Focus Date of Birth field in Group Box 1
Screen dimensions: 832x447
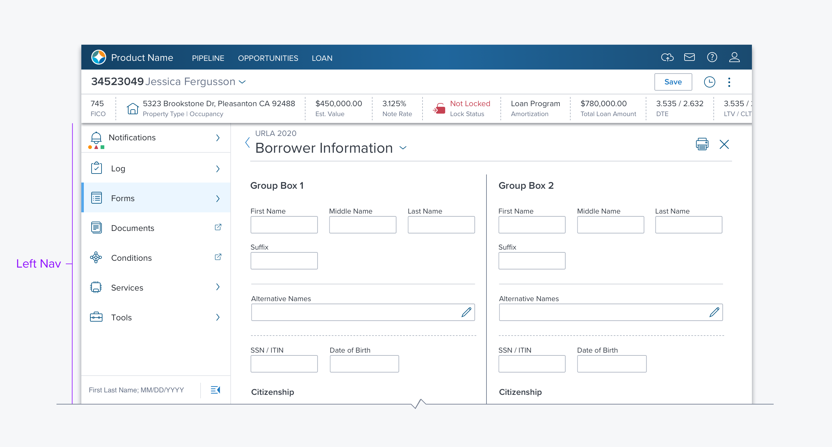pyautogui.click(x=364, y=364)
